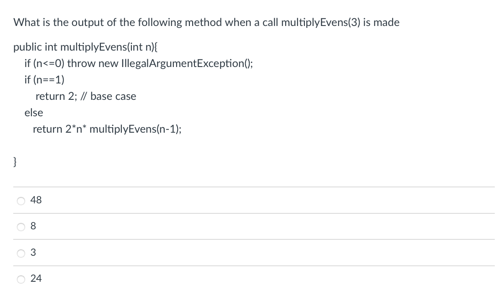Click the answer label 48
The image size is (503, 300).
coord(36,200)
